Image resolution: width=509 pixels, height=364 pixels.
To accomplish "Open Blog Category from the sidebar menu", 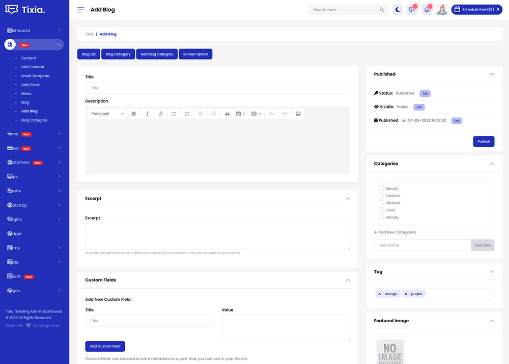I will [x=34, y=120].
